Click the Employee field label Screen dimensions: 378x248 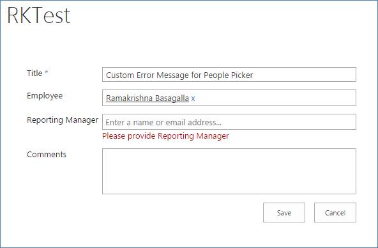45,96
